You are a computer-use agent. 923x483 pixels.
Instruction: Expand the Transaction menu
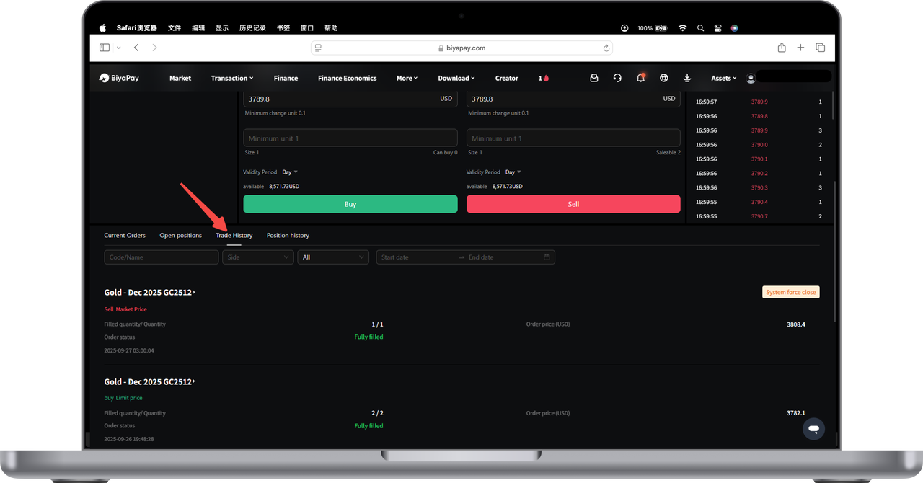click(x=231, y=78)
